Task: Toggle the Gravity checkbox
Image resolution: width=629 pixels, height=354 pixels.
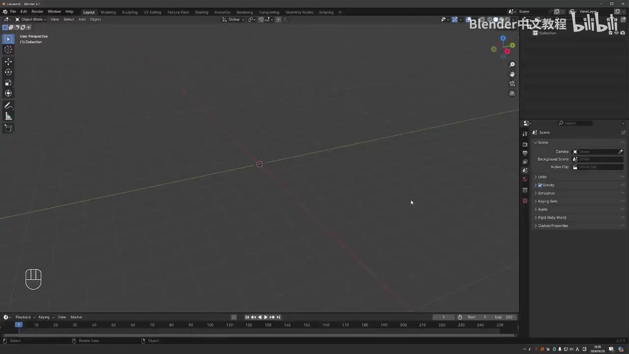Action: point(540,185)
